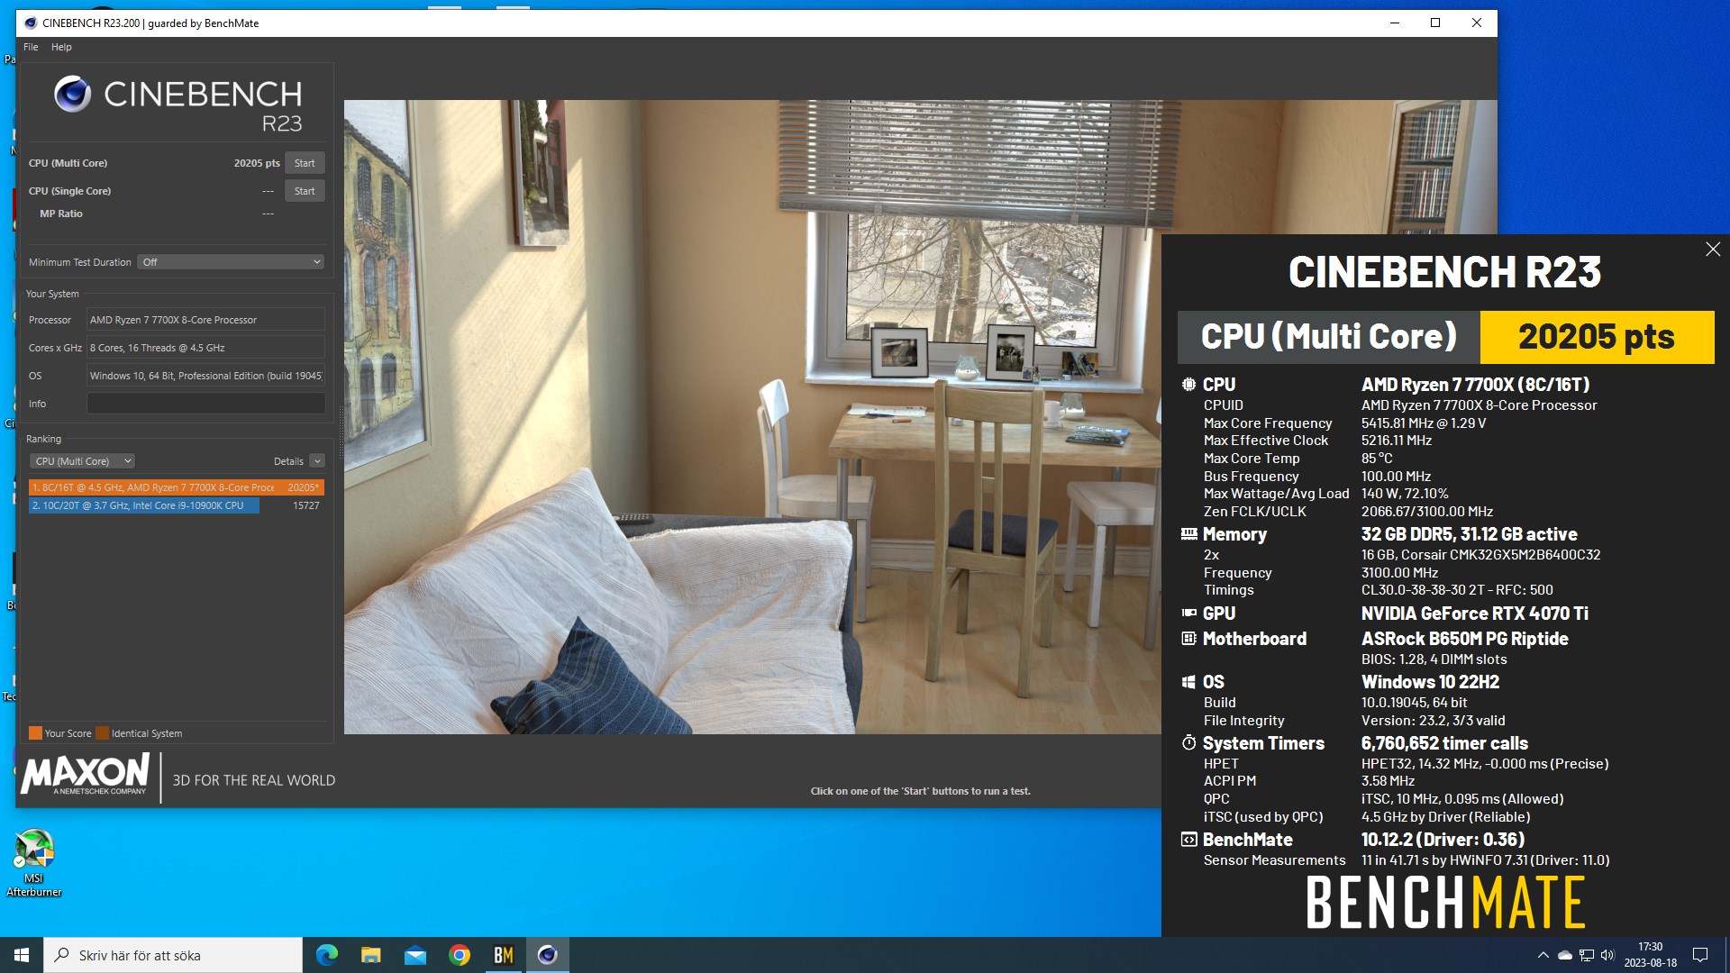Click the orange Your Score legend swatch
The width and height of the screenshot is (1730, 973).
click(35, 733)
